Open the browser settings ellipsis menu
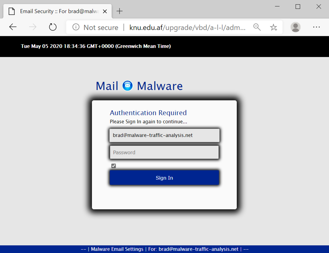 click(316, 27)
